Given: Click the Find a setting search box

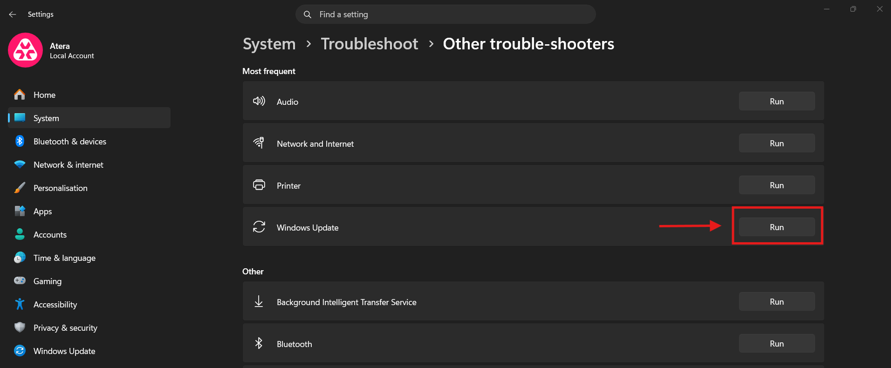Looking at the screenshot, I should (445, 14).
